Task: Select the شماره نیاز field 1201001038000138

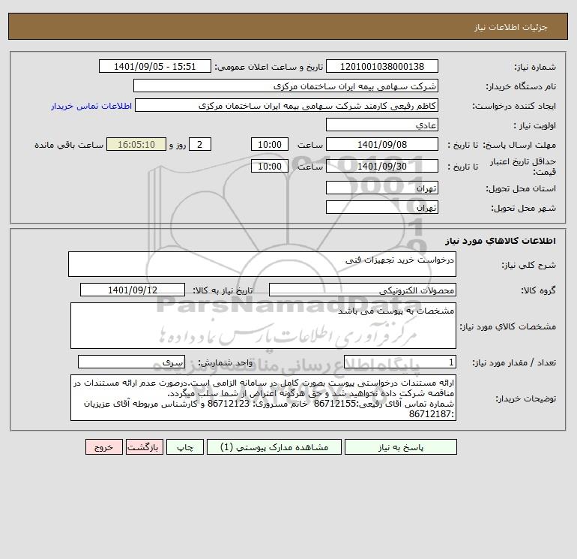Action: click(382, 66)
